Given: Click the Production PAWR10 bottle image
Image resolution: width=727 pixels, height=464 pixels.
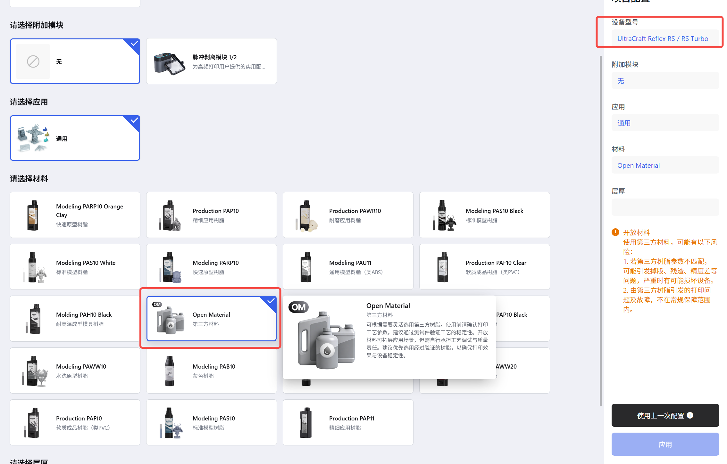Looking at the screenshot, I should (307, 216).
